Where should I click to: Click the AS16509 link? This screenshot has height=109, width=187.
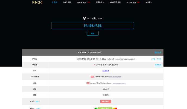[x=105, y=71]
